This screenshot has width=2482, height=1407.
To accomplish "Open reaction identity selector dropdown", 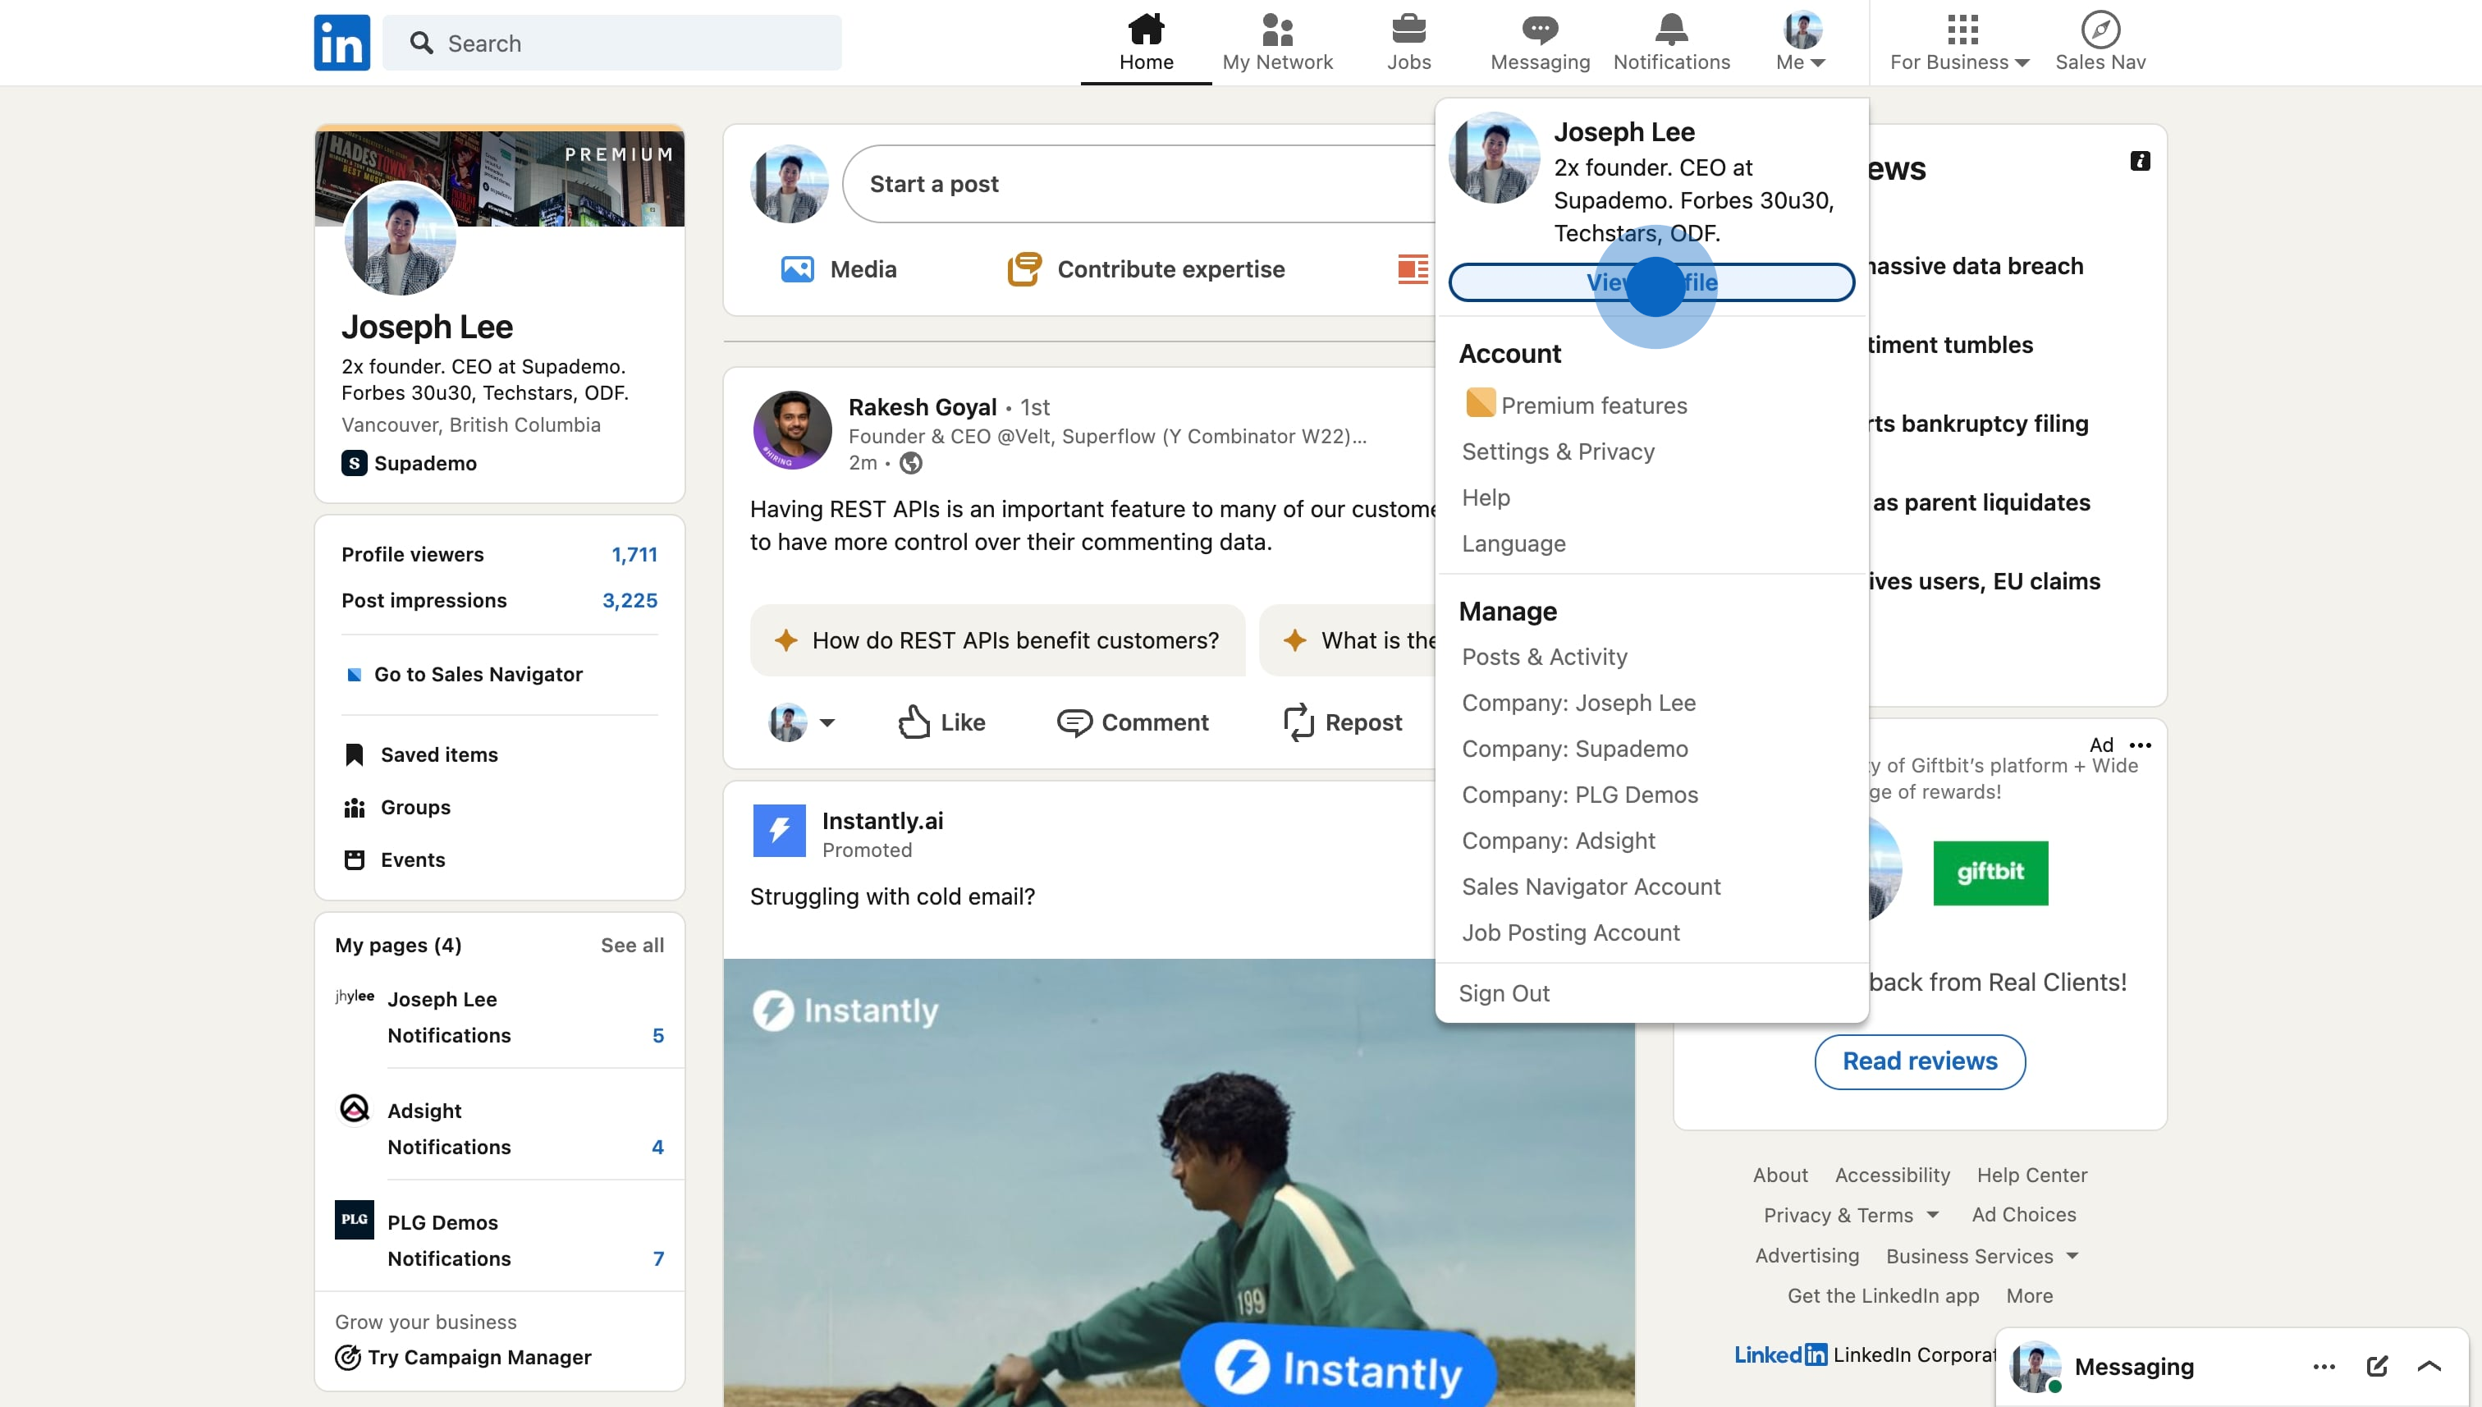I will coord(826,722).
